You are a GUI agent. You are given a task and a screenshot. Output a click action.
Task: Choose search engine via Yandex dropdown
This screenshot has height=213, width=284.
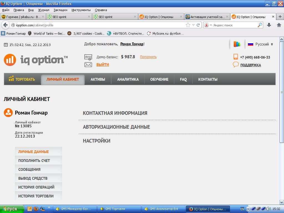(x=208, y=25)
